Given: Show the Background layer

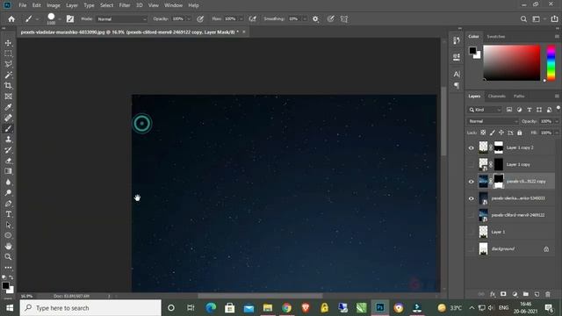Looking at the screenshot, I should (472, 248).
